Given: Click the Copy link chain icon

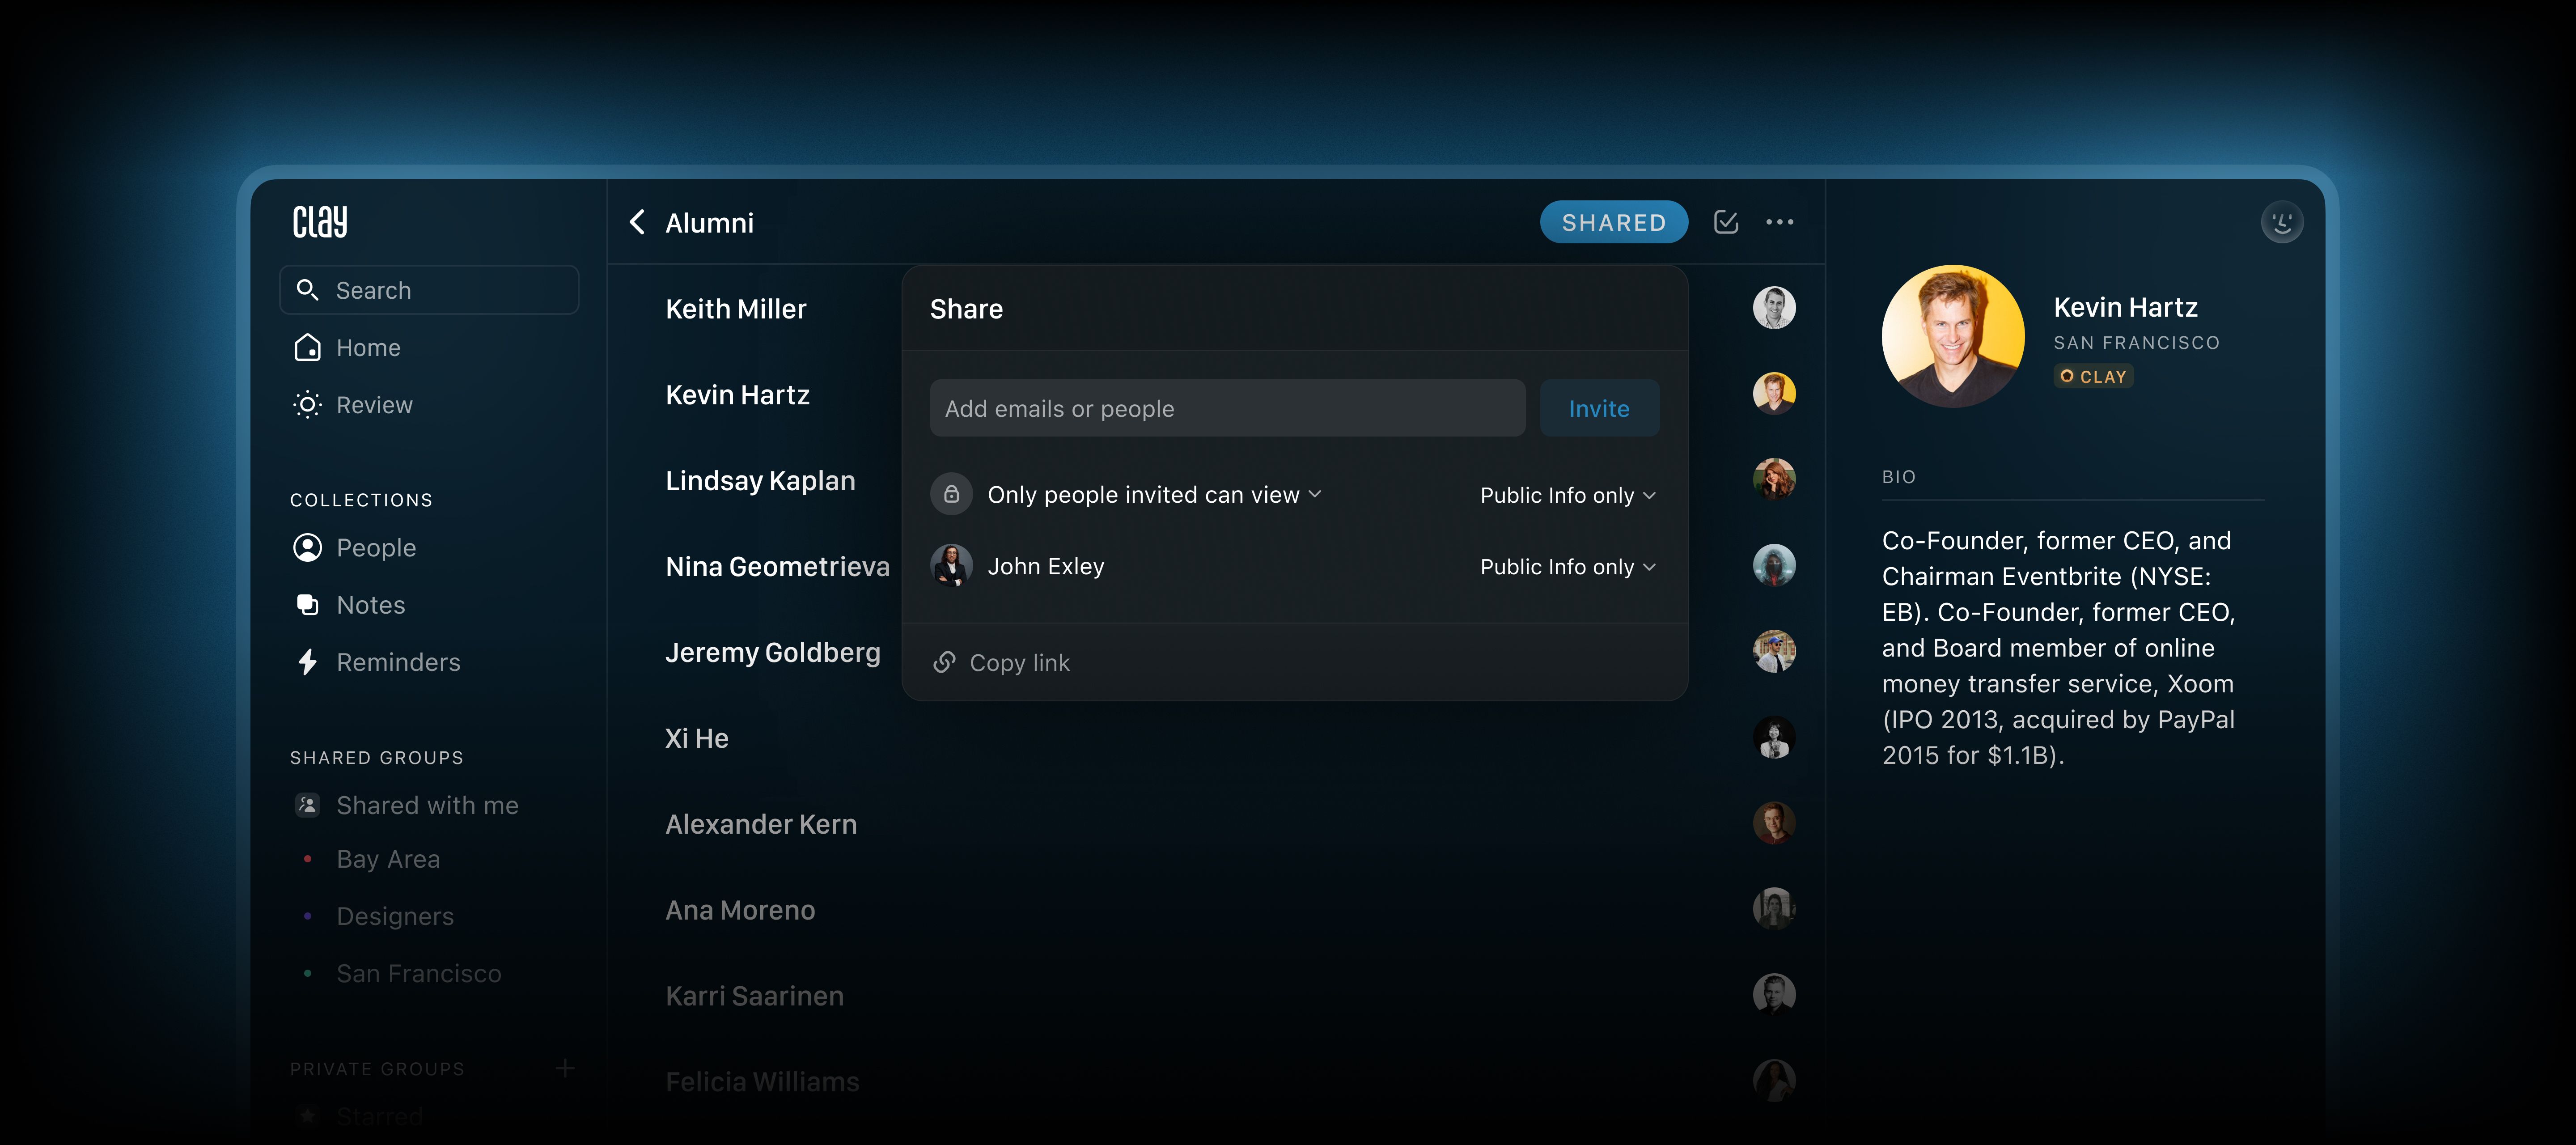Looking at the screenshot, I should [x=944, y=662].
